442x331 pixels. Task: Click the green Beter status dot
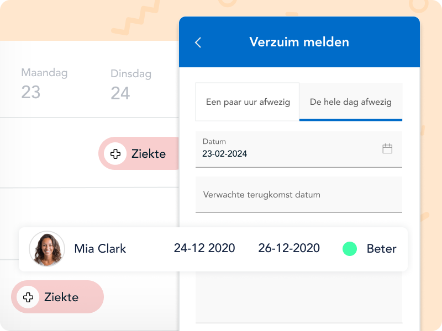350,249
